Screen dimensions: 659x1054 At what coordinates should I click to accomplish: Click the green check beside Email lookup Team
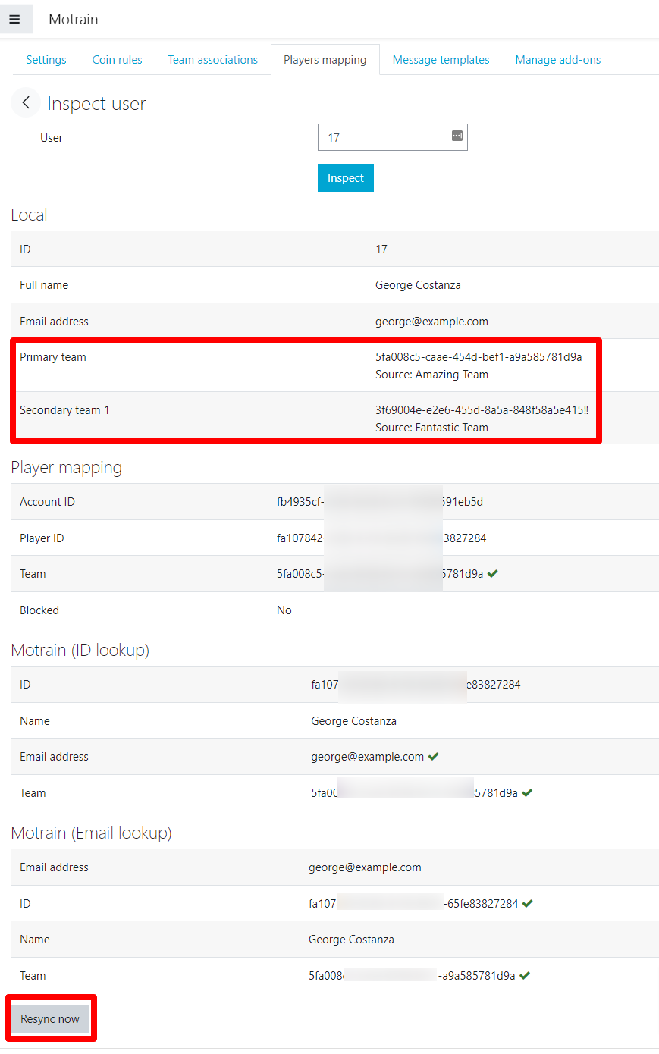[x=525, y=976]
